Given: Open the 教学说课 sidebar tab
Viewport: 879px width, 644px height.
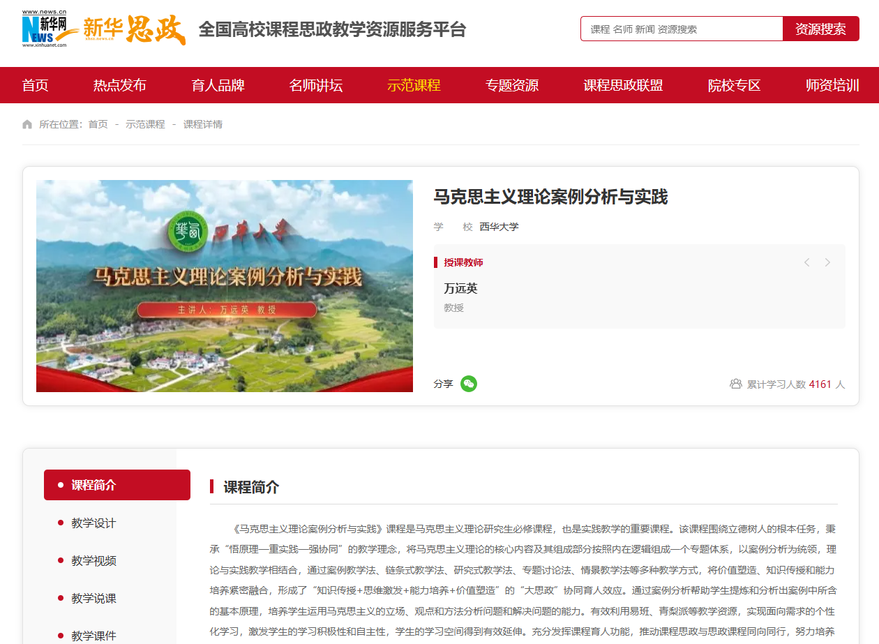Looking at the screenshot, I should pos(93,599).
